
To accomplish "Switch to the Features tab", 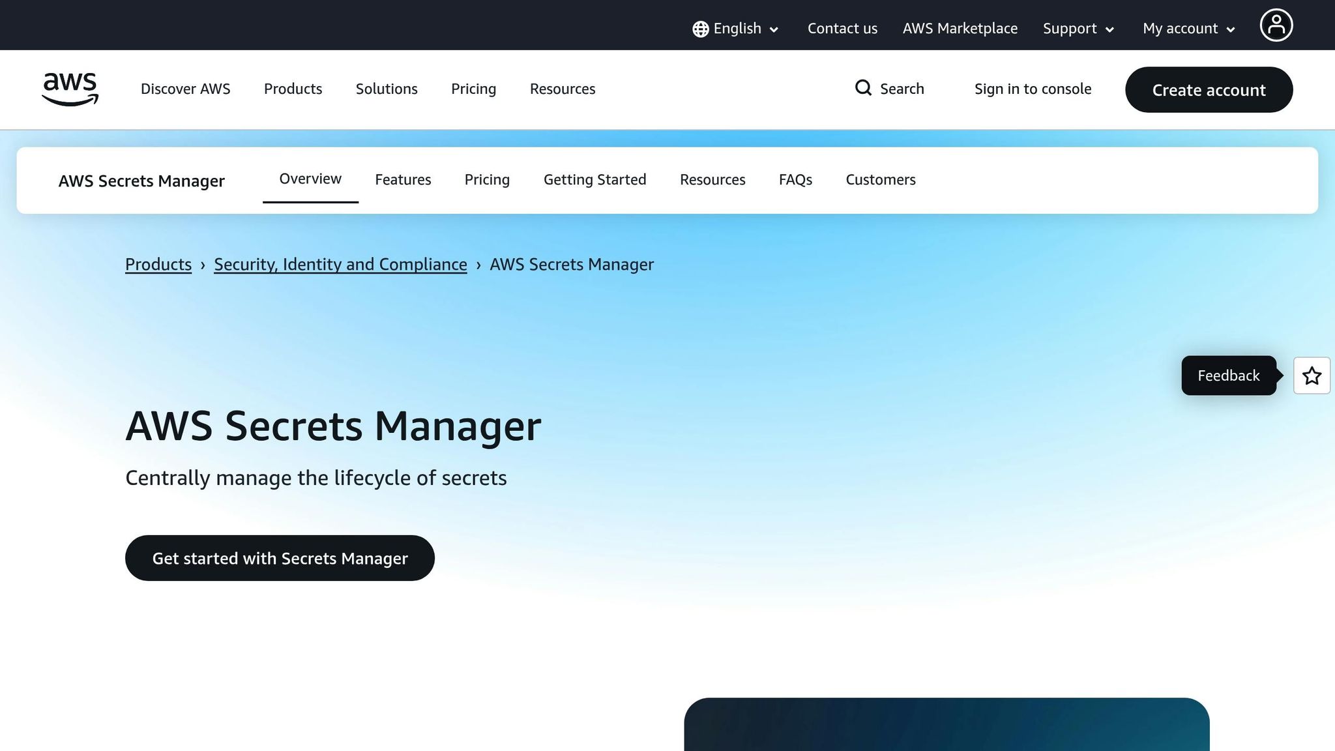I will coord(403,179).
